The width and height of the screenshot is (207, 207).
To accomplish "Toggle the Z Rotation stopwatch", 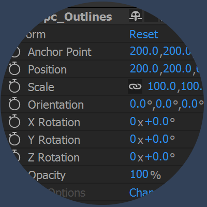I will (x=17, y=156).
